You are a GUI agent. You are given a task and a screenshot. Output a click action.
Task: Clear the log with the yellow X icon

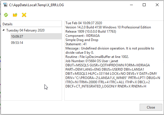24,15
